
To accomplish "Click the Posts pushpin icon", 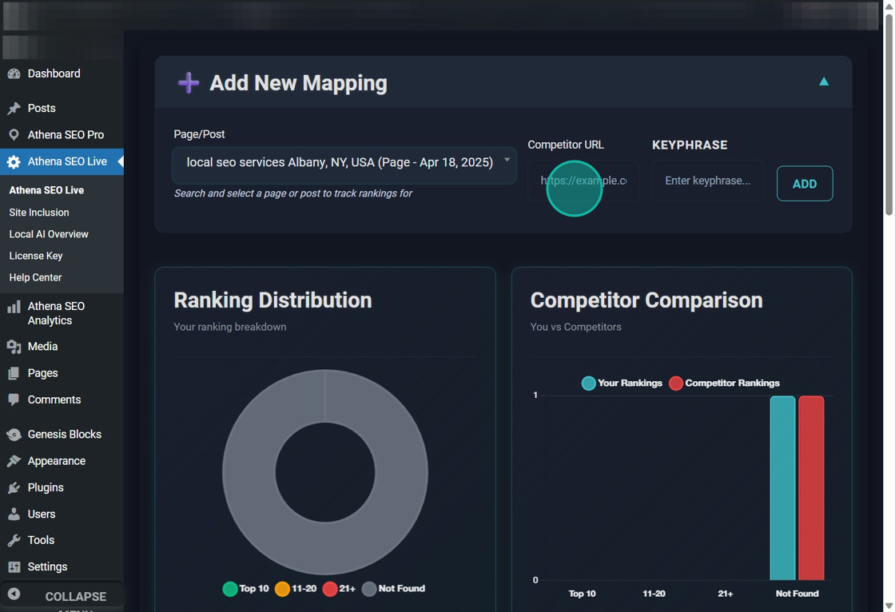I will click(x=14, y=108).
